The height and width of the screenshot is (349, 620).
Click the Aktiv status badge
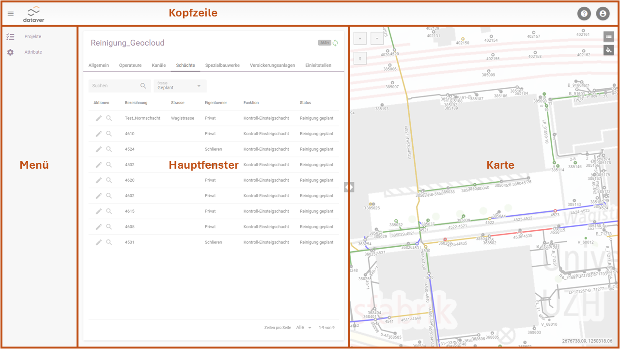[x=324, y=43]
